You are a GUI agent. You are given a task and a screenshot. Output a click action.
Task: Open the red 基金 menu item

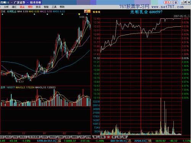point(22,7)
